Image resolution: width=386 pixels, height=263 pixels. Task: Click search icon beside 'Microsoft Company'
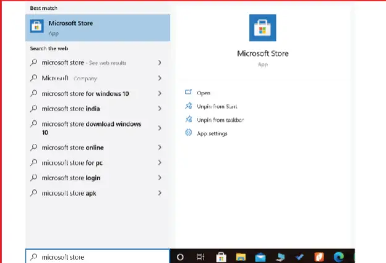[x=34, y=78]
